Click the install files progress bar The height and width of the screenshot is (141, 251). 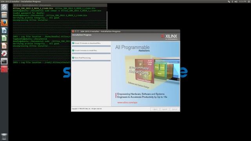point(91,53)
